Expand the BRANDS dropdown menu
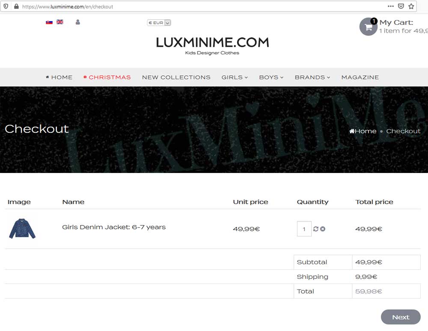 tap(312, 77)
